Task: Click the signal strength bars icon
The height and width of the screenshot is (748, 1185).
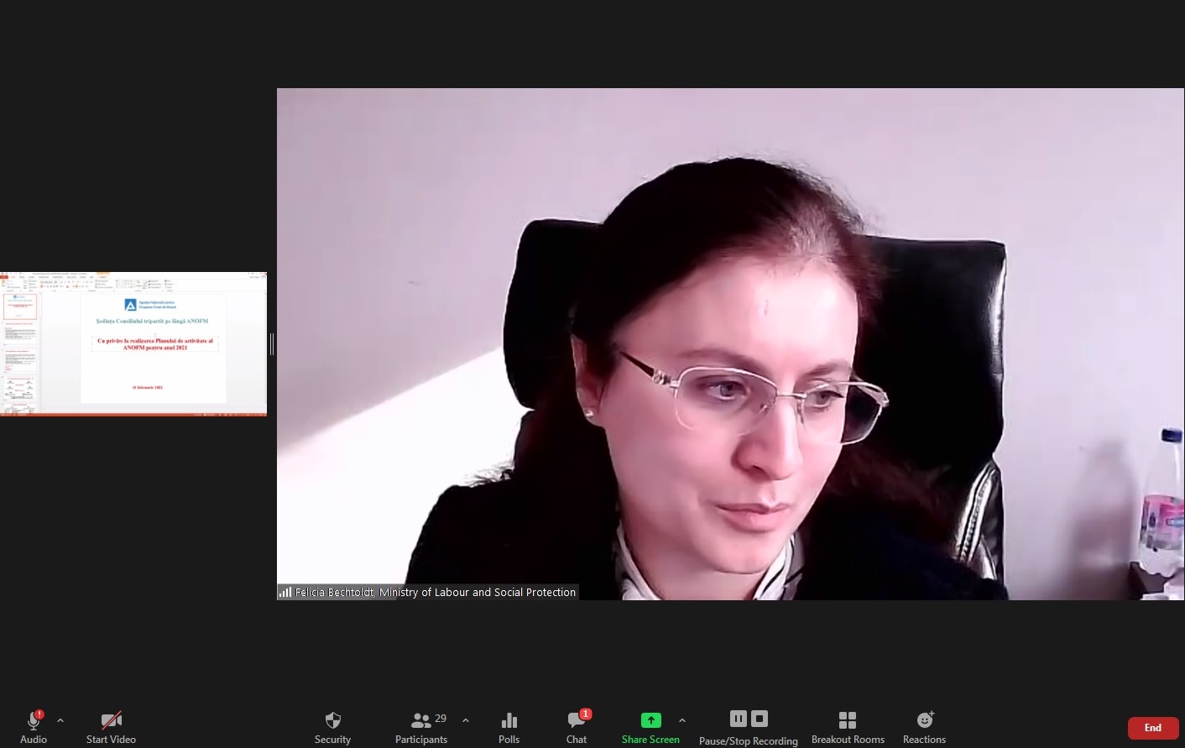Action: coord(285,593)
